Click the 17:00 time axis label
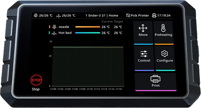Screen dimensions: 201x108 coord(53,89)
